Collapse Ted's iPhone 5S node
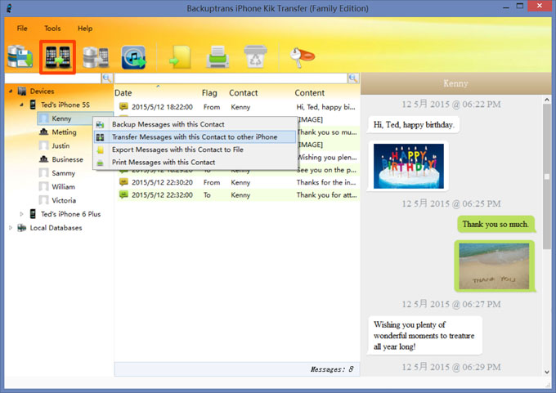 click(21, 105)
